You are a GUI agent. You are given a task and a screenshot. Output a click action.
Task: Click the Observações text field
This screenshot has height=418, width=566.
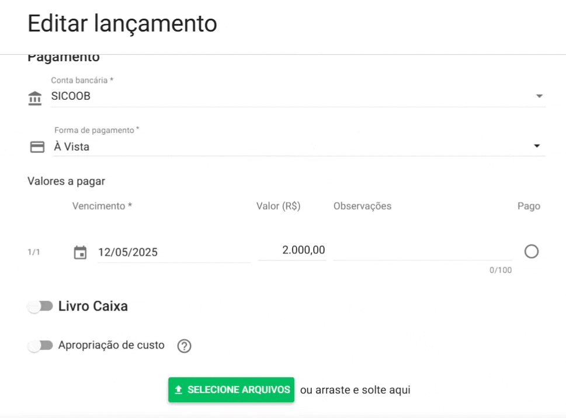point(421,251)
